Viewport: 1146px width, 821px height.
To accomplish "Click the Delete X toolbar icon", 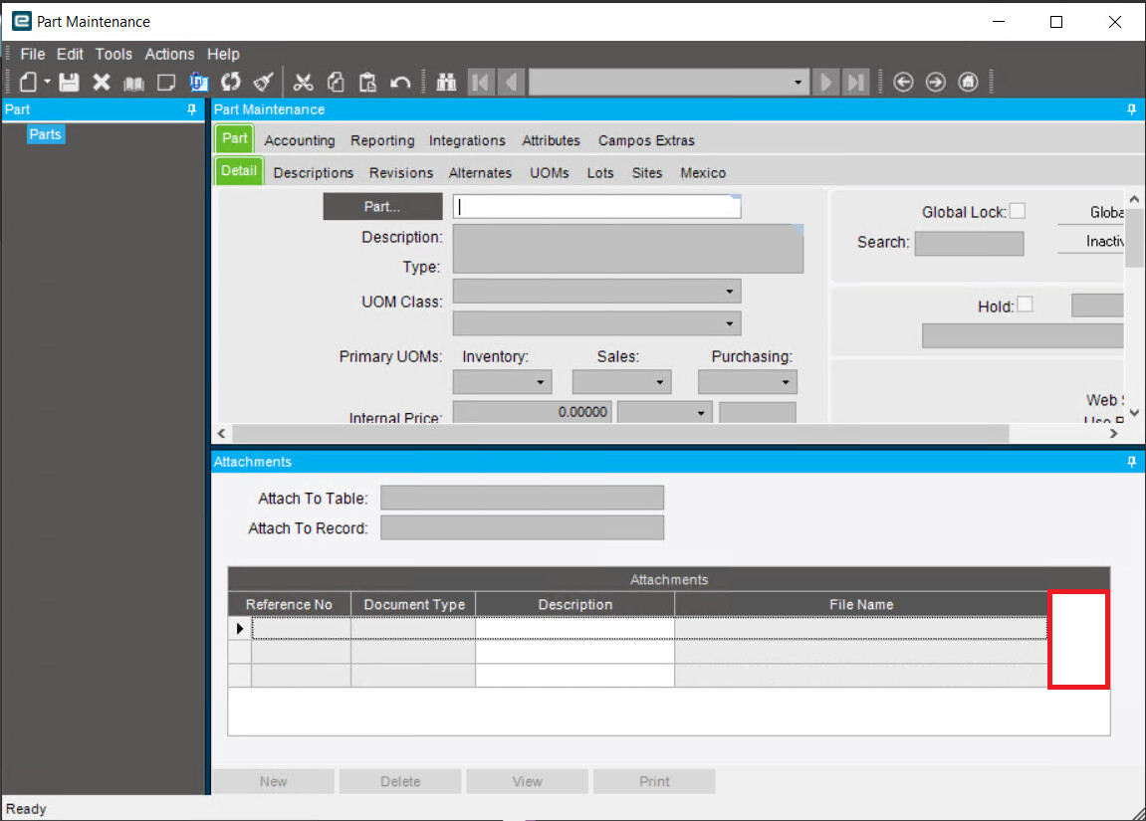I will pyautogui.click(x=102, y=83).
